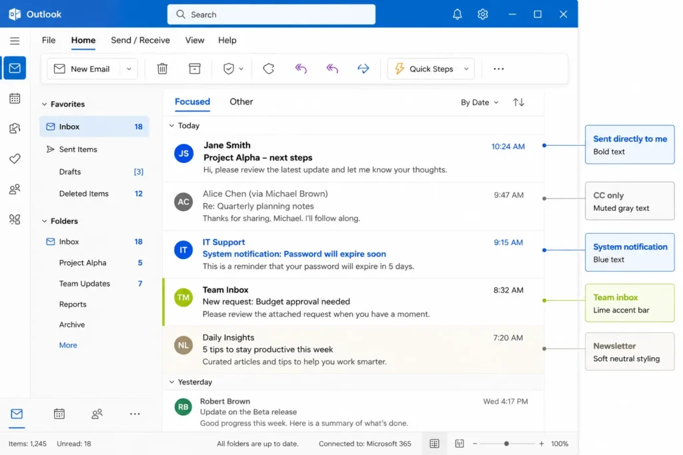Click the More folders link
Viewport: 683px width, 455px height.
68,345
